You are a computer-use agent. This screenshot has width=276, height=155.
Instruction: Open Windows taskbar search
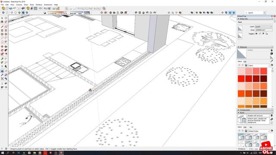click(x=8, y=153)
